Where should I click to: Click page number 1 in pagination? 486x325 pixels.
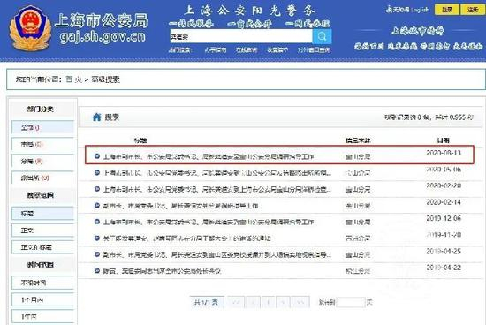pos(269,302)
